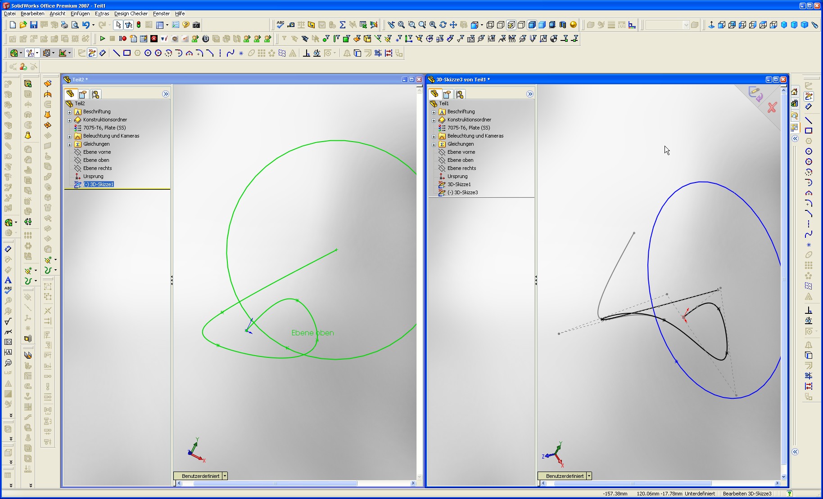This screenshot has width=823, height=499.
Task: Expand Gleichungen in the Teil1 tree
Action: (x=434, y=144)
